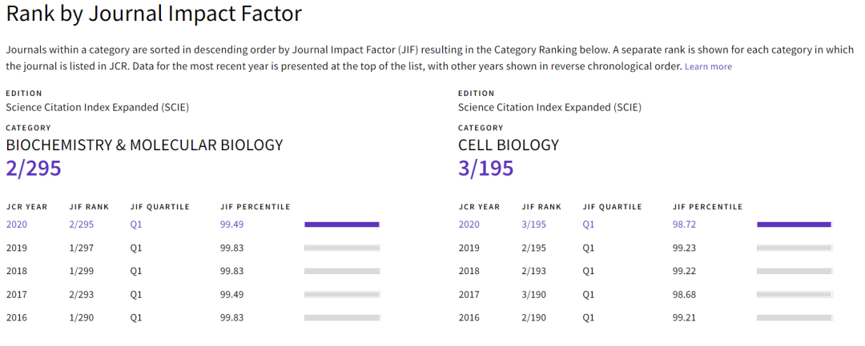
Task: Click the BIOCHEMISTRY & MOLECULAR BIOLOGY category heading
Action: [x=144, y=145]
